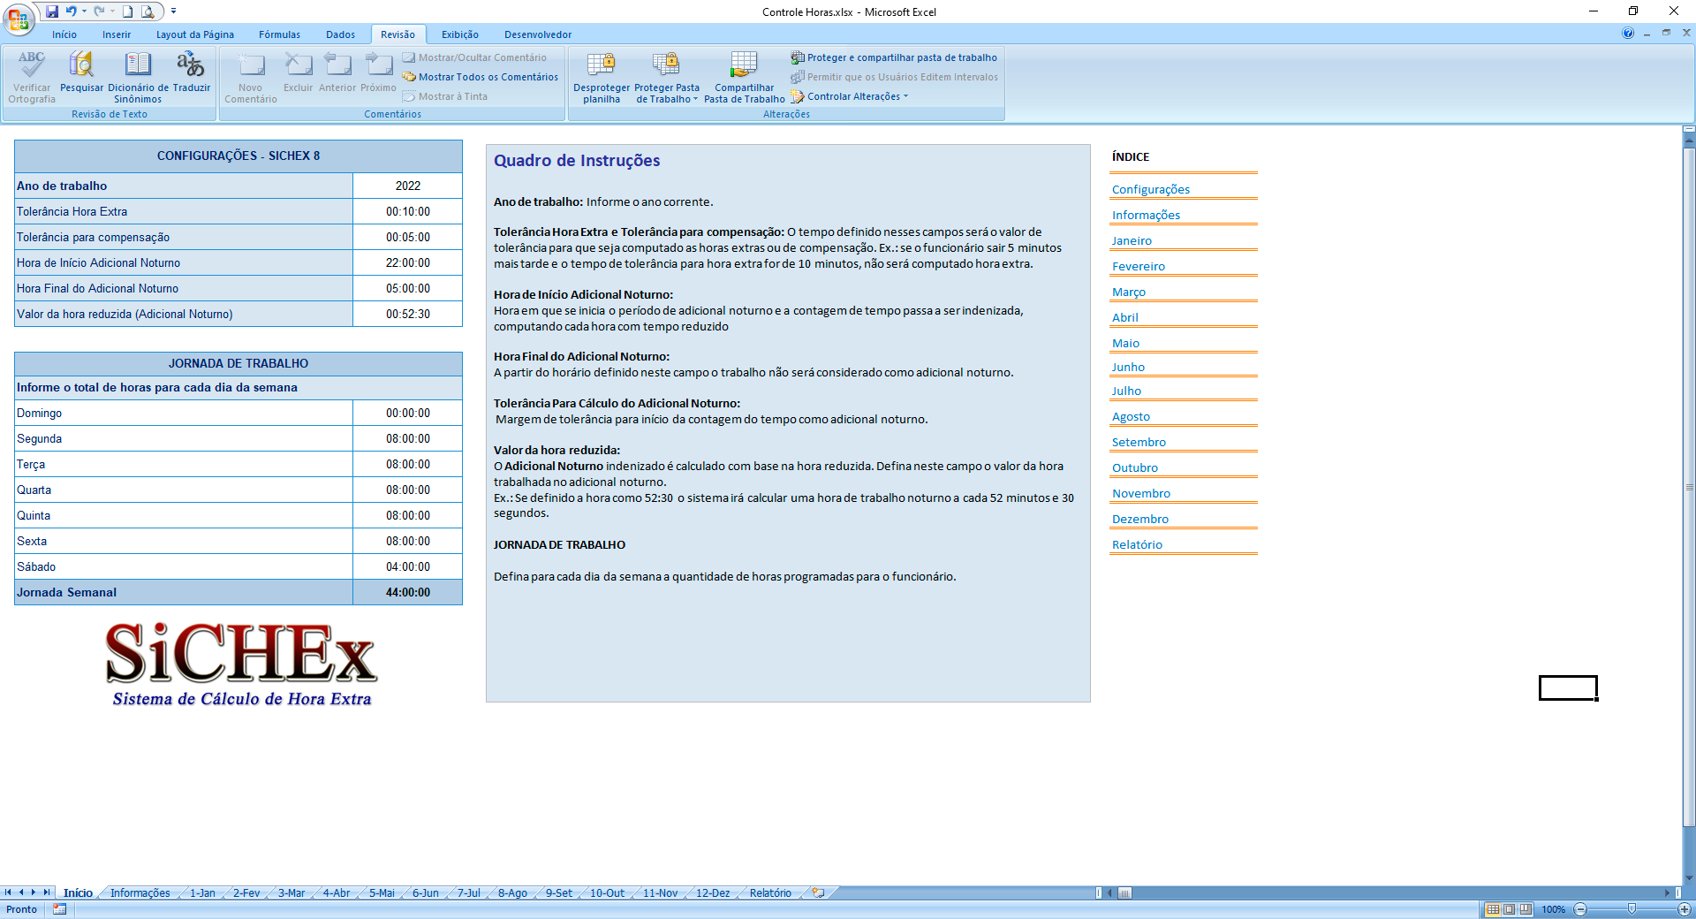Click zoom out minus button
The image size is (1696, 919).
[1580, 909]
